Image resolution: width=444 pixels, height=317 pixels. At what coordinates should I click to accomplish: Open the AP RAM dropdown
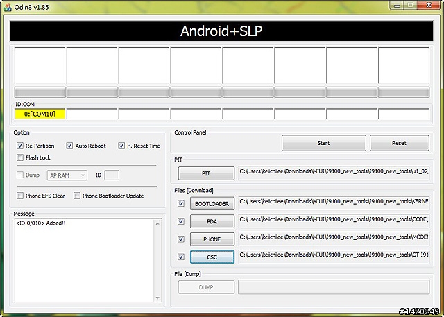(67, 175)
